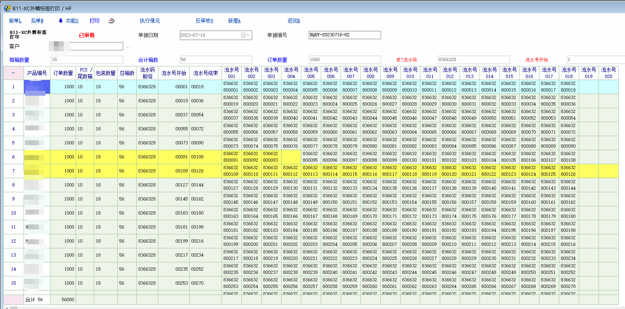Click the blue down-arrow icon beside 功能
The height and width of the screenshot is (309, 625).
pos(60,21)
